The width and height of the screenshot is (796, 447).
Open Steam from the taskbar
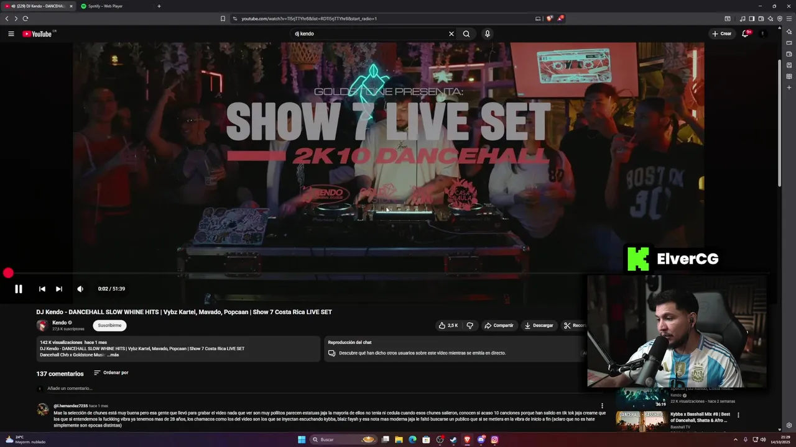click(453, 440)
